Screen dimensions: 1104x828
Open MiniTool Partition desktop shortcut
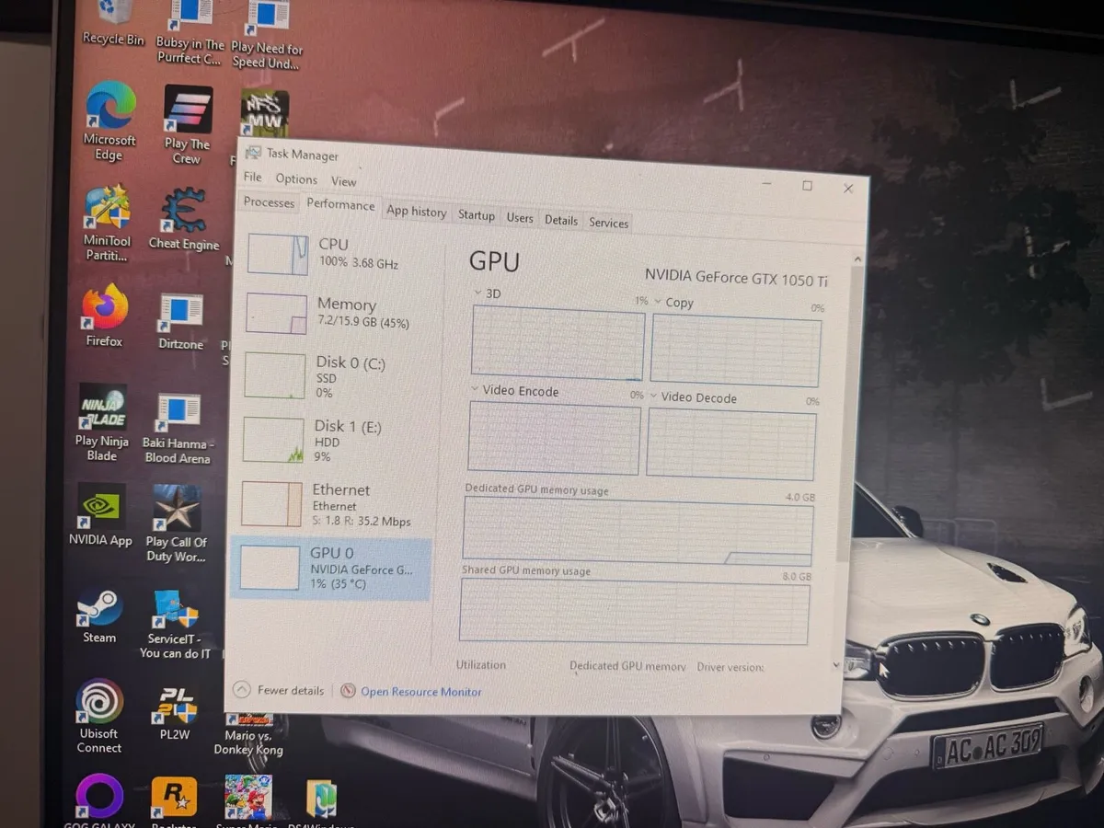click(x=108, y=224)
